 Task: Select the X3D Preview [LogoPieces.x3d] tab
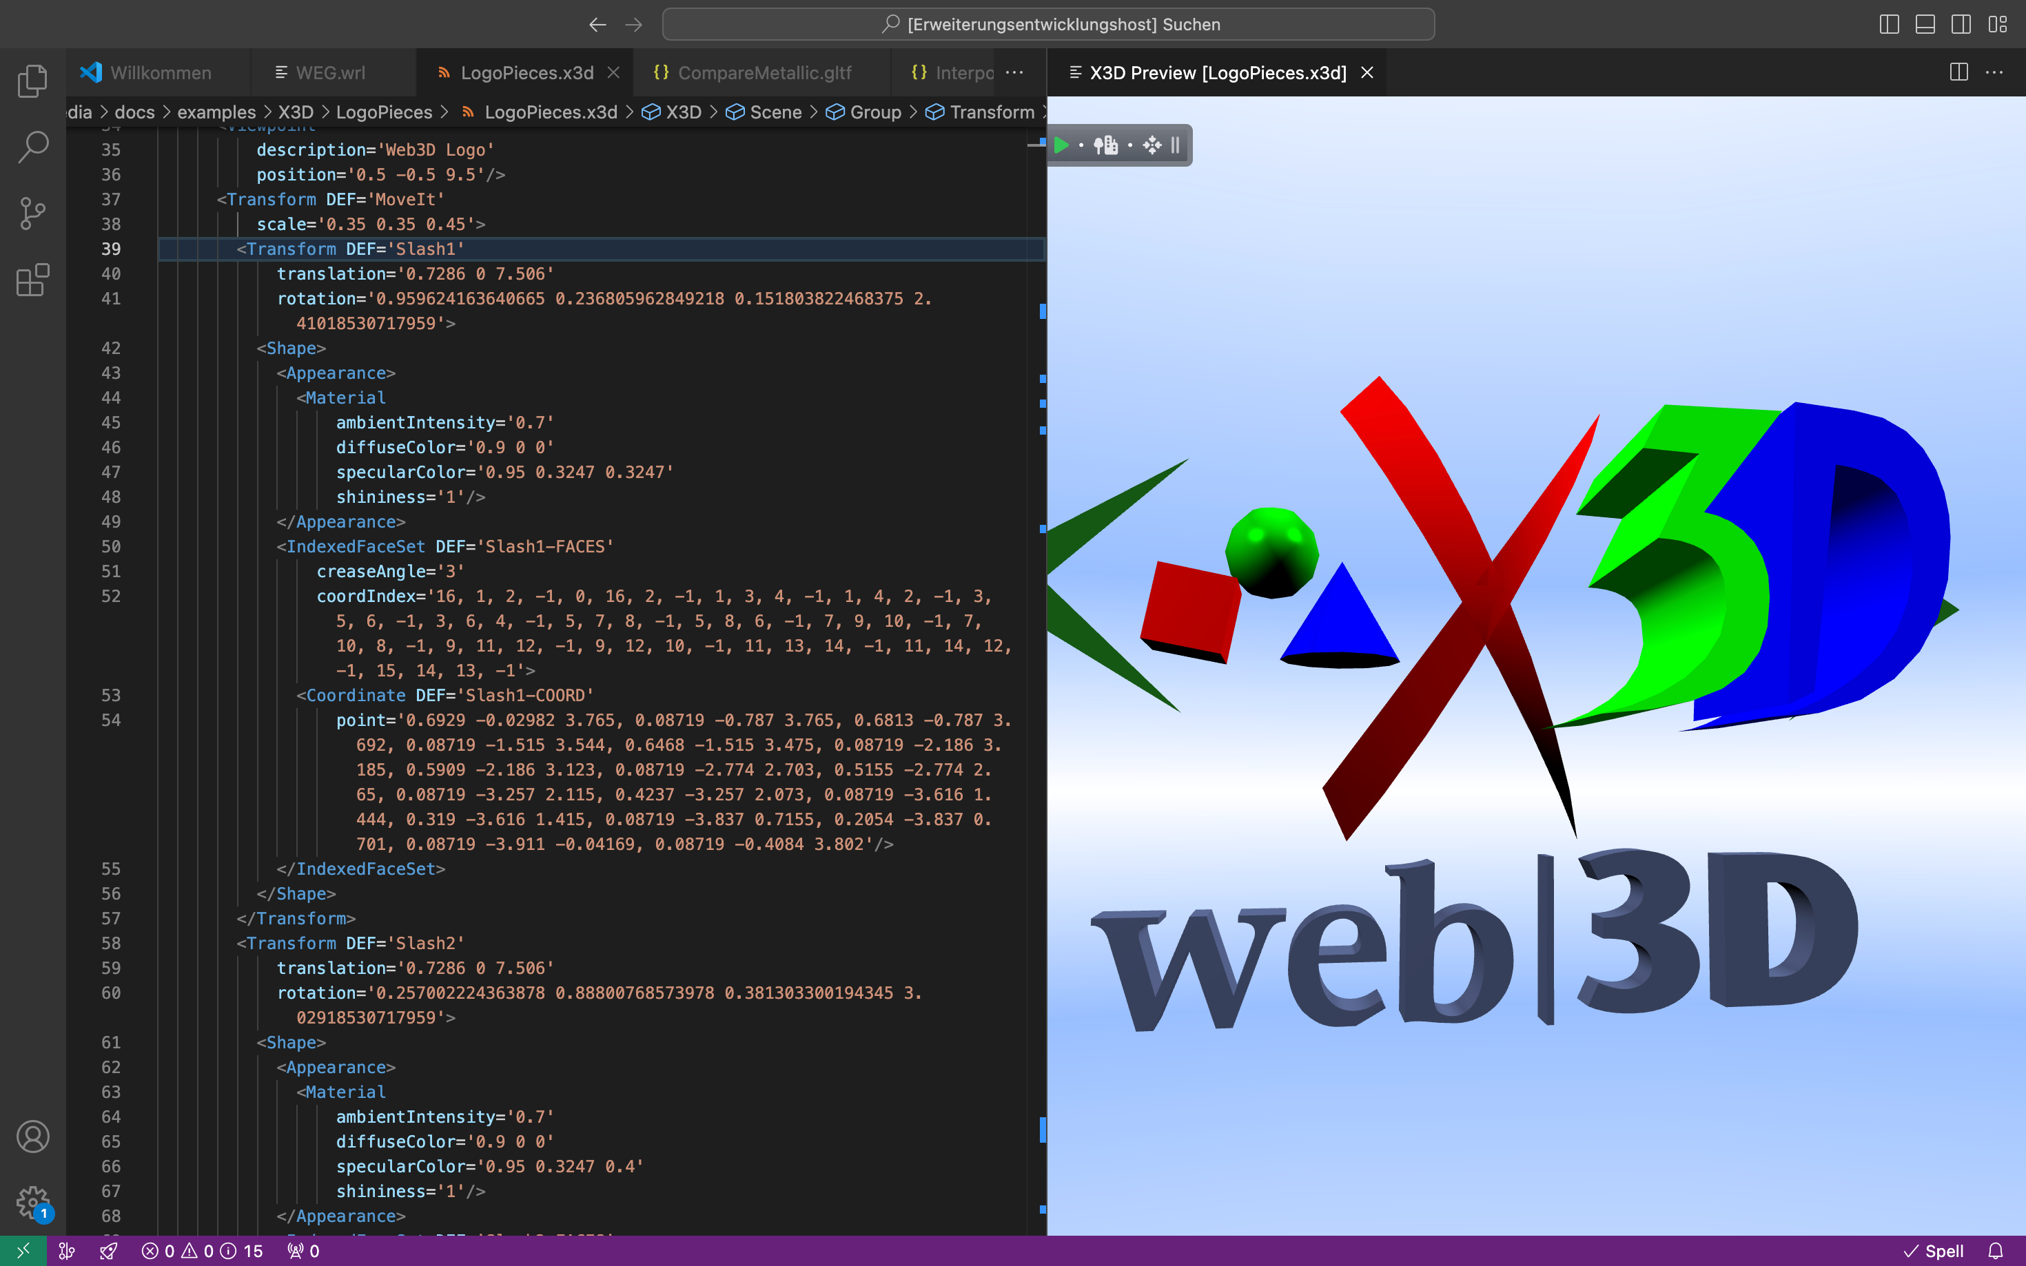1217,72
